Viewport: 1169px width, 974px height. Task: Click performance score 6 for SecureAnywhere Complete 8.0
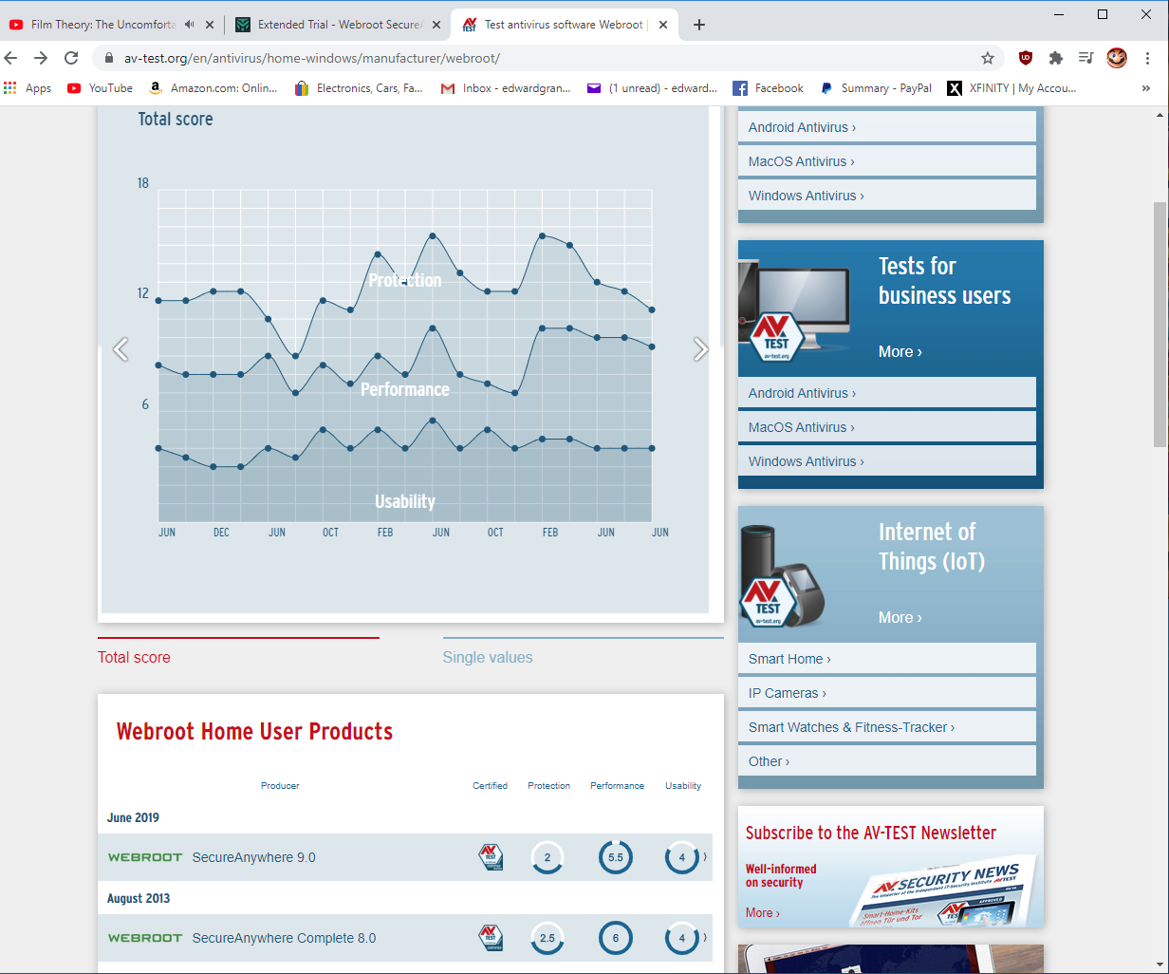coord(616,938)
